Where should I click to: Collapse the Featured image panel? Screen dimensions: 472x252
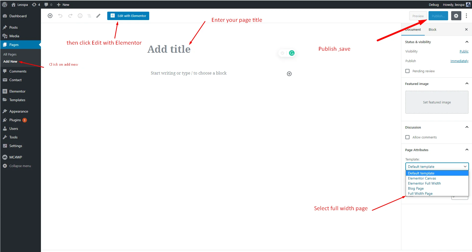click(467, 84)
